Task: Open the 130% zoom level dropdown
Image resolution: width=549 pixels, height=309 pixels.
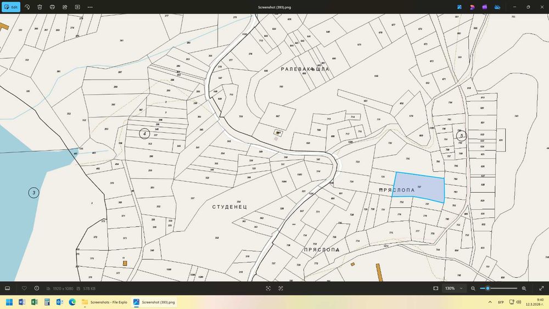Action: point(454,288)
